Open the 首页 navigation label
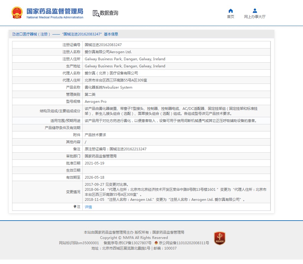Image resolution: width=303 pixels, height=264 pixels. [231, 17]
